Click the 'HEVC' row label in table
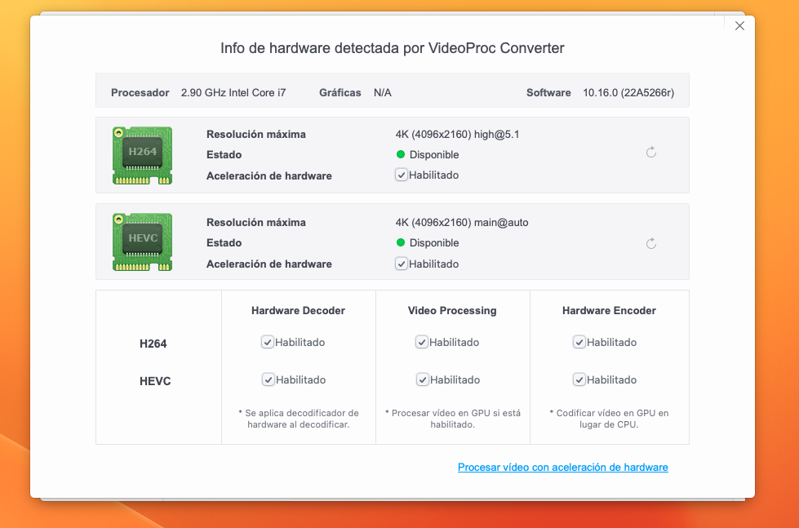 (x=155, y=381)
